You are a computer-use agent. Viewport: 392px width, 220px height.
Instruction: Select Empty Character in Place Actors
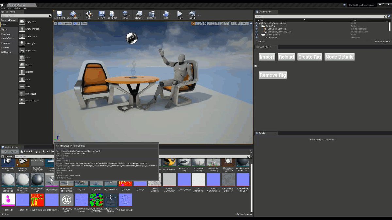click(35, 29)
